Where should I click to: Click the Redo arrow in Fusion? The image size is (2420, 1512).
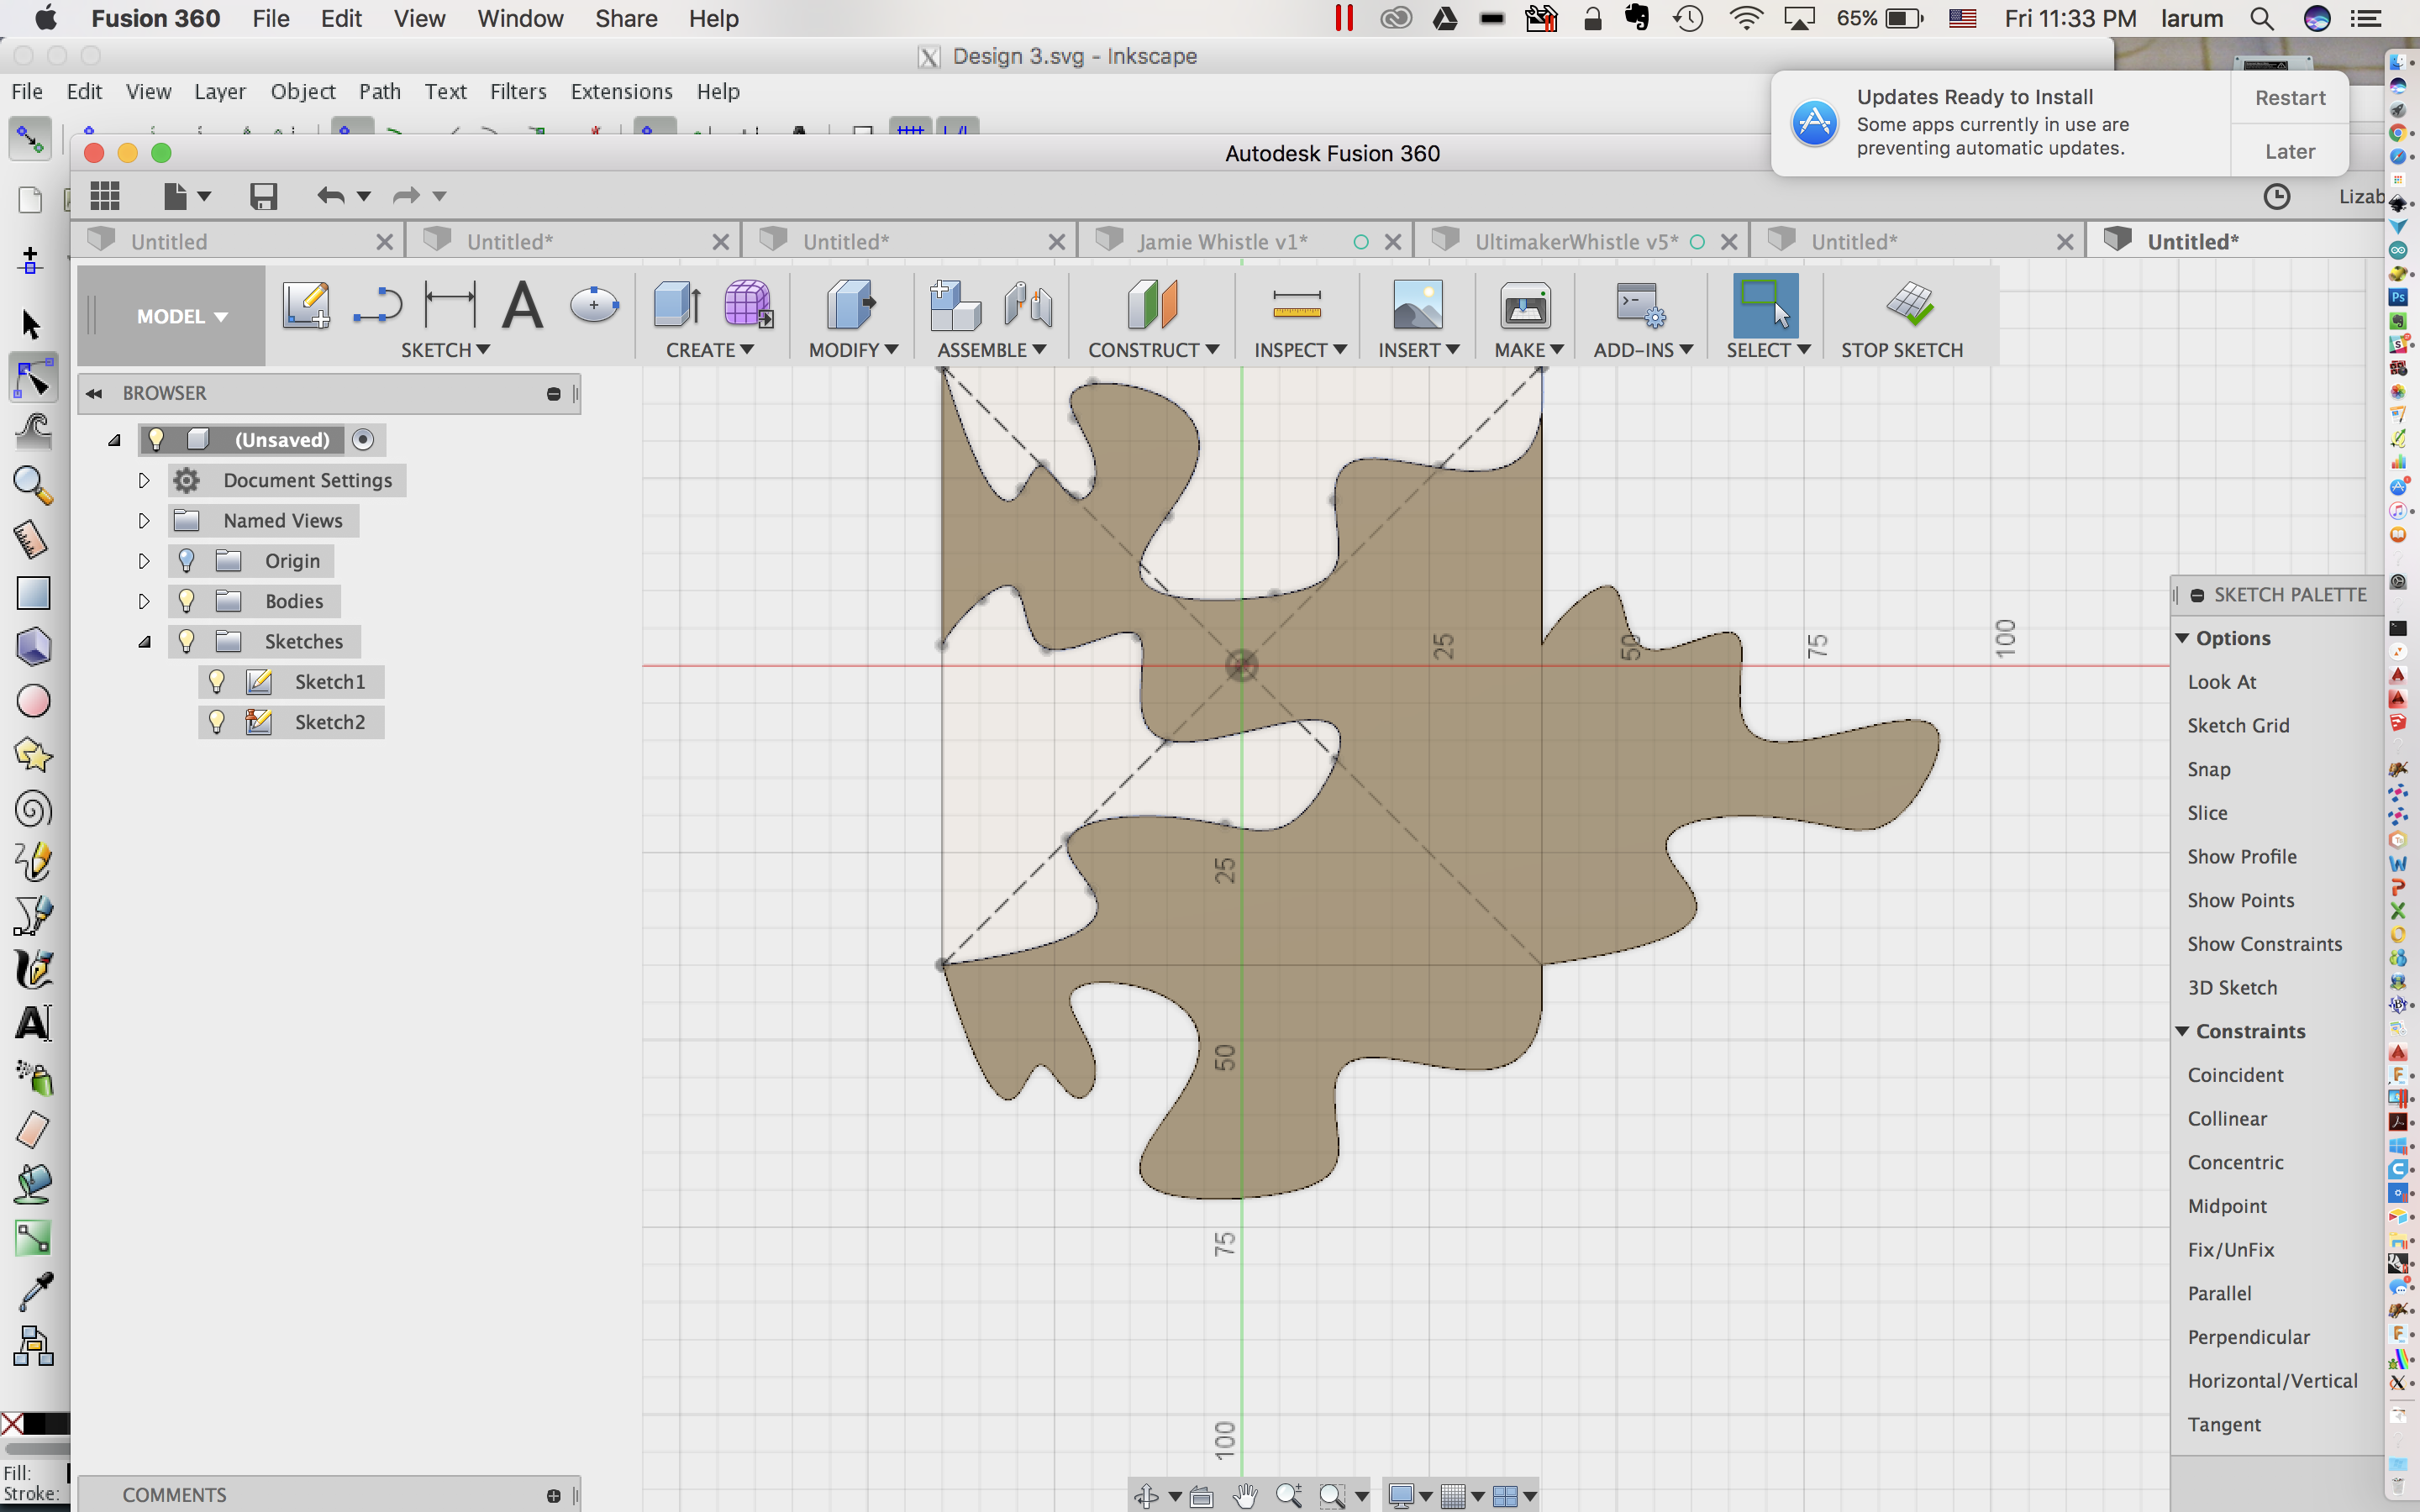405,196
